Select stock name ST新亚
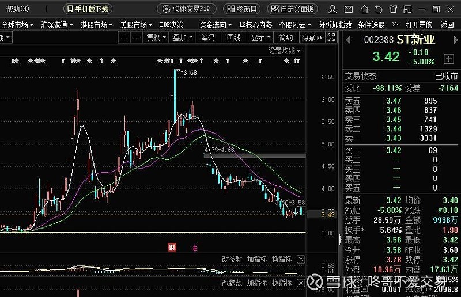Screen dimensions: 461x297 415,39
